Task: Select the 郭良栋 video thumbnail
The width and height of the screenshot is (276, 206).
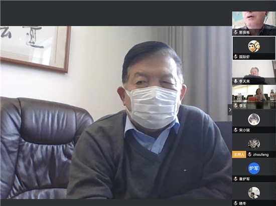Action: (254, 24)
